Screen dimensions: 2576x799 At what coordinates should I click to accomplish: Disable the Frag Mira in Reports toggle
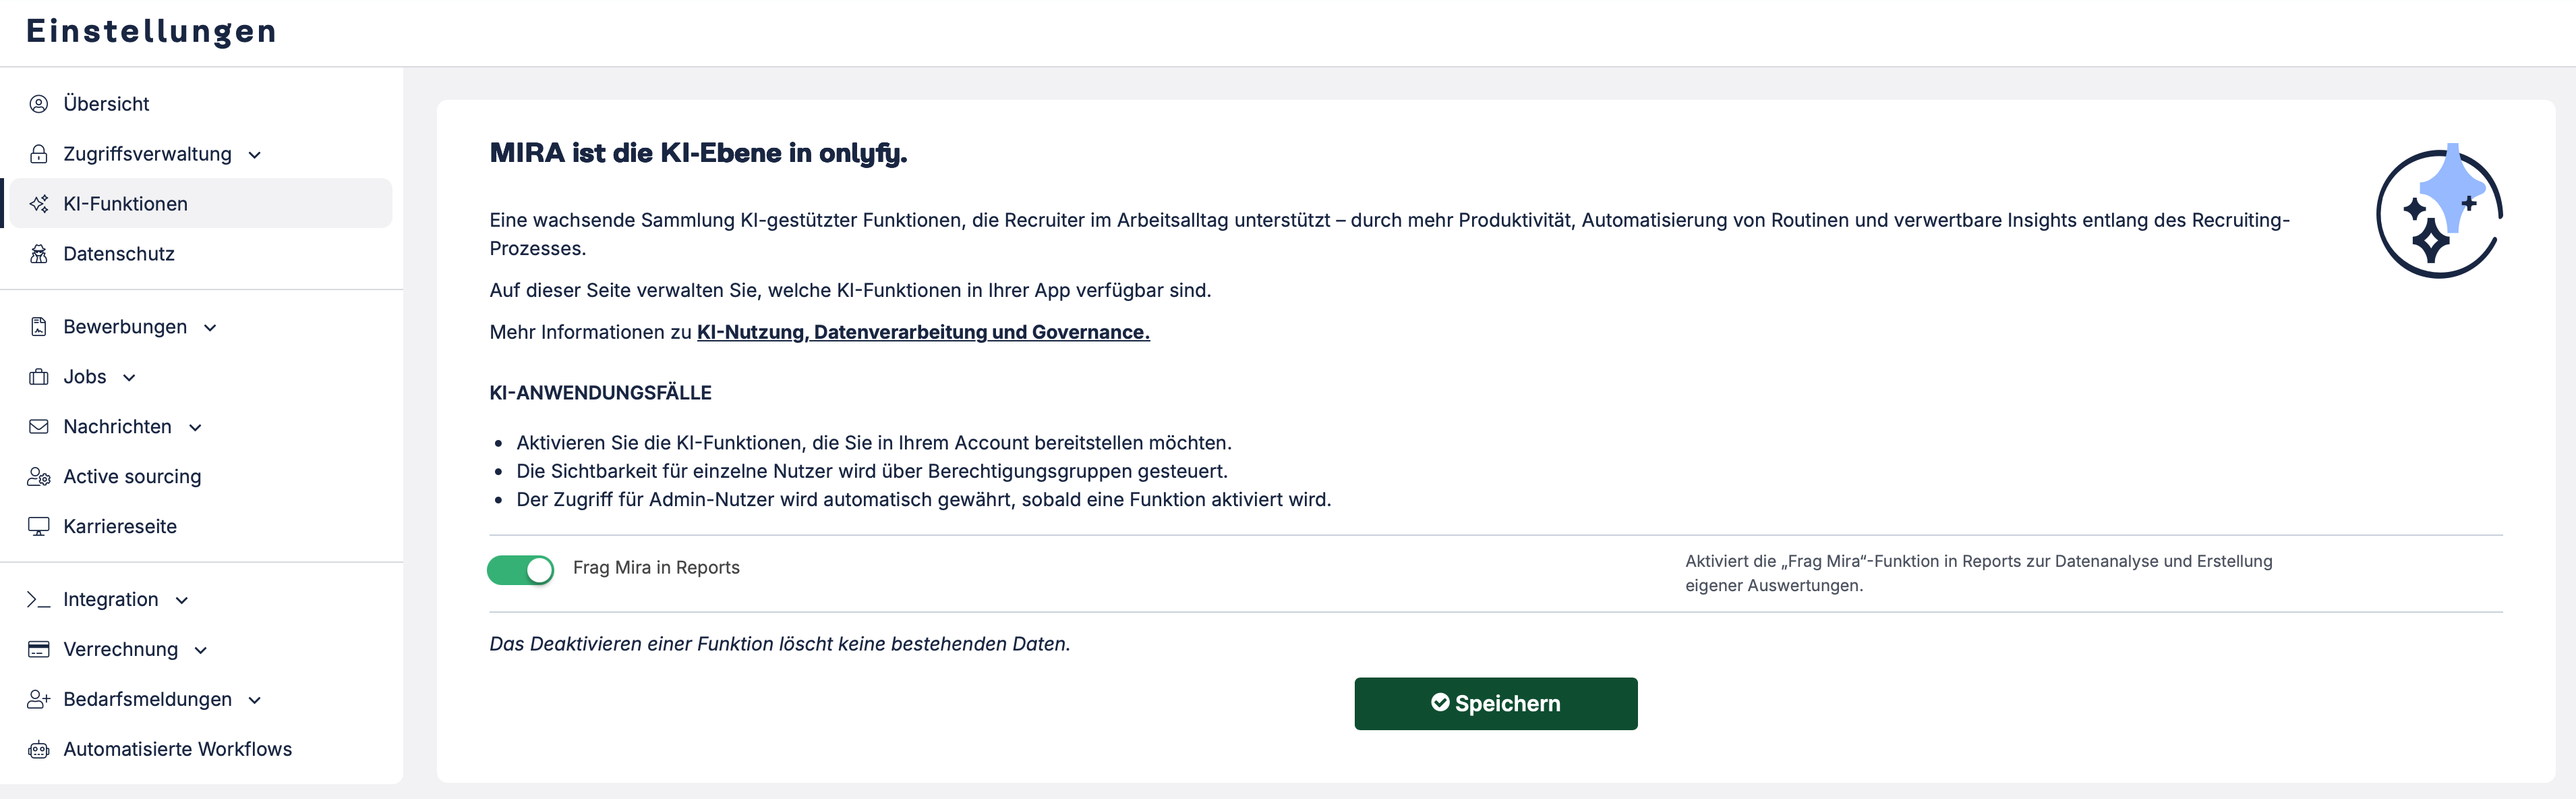[x=520, y=569]
